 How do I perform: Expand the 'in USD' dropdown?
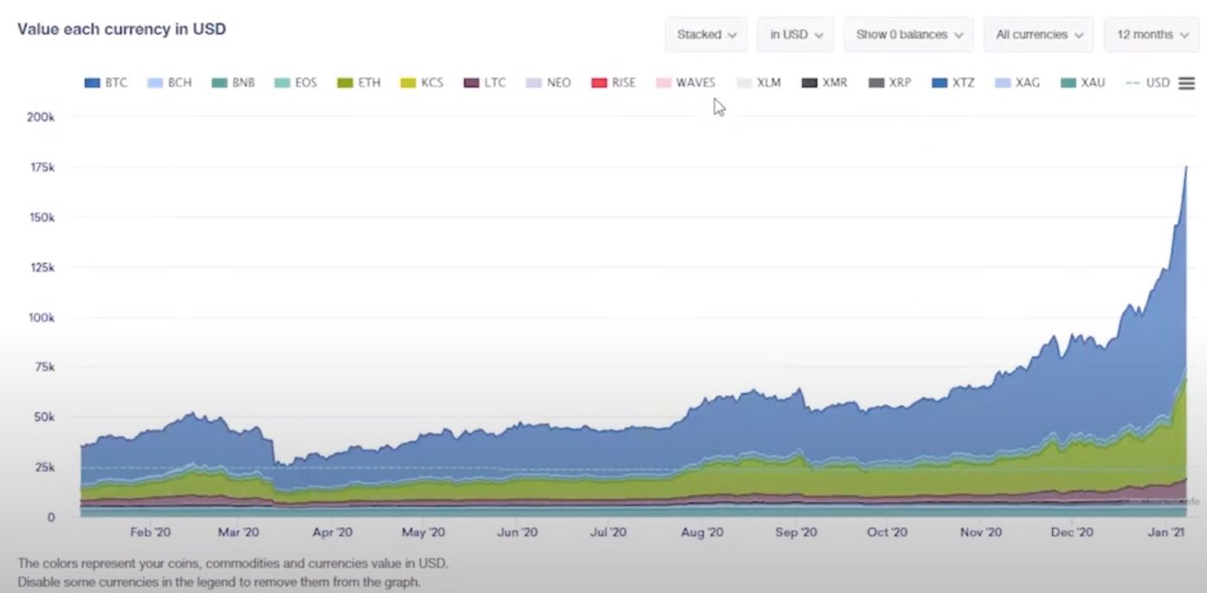point(795,35)
